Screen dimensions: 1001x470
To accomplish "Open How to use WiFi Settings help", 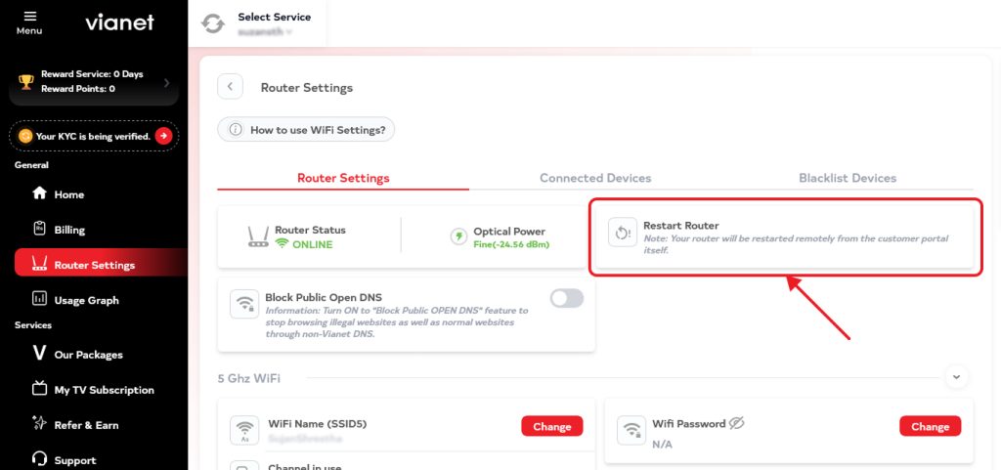I will click(306, 129).
